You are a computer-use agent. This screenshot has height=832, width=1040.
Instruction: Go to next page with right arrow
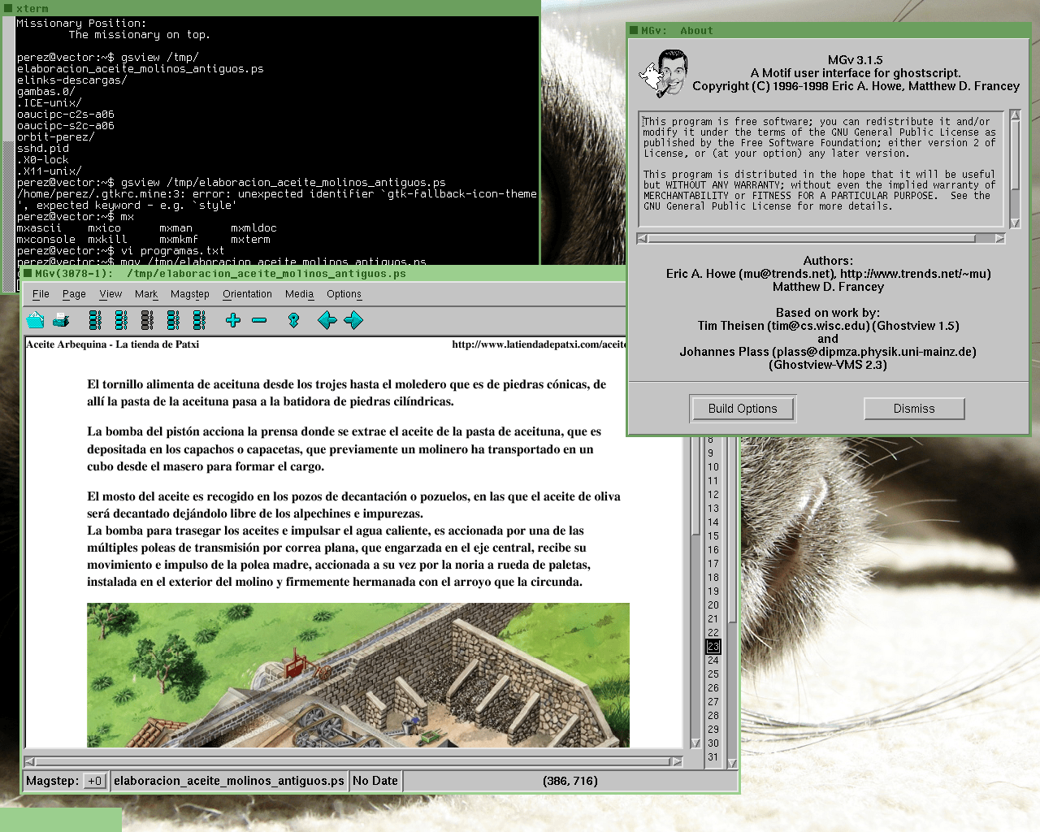coord(353,320)
